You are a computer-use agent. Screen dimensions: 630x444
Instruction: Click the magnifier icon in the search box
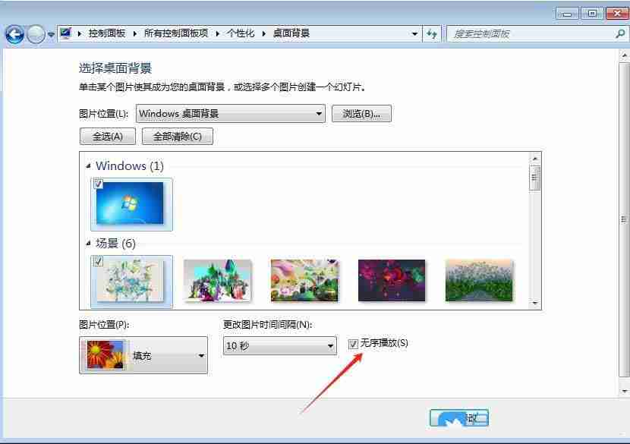619,33
